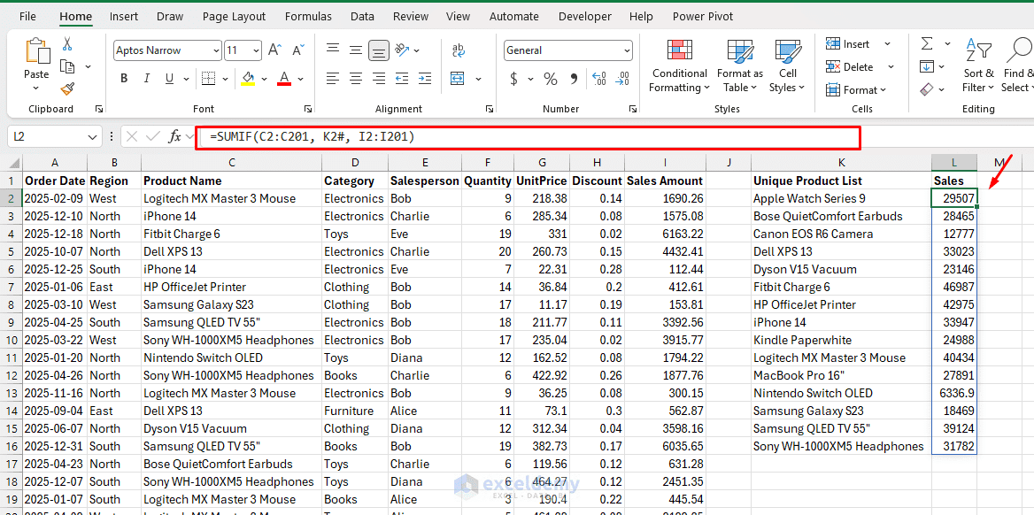Expand the Font Color dropdown arrow

[x=301, y=79]
